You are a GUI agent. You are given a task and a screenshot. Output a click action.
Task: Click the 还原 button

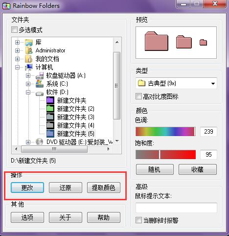click(66, 188)
